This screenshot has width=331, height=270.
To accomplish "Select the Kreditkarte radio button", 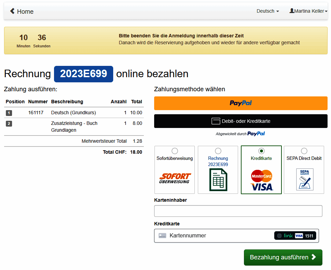I will [x=261, y=151].
